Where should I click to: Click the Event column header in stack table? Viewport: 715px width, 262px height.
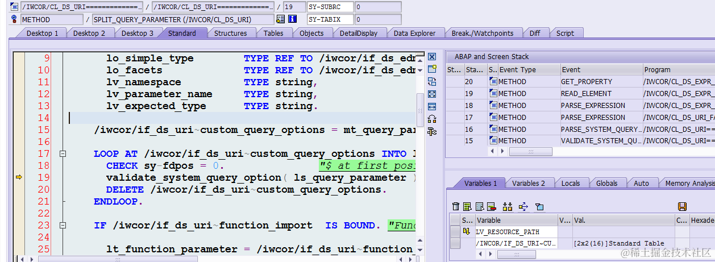click(601, 69)
